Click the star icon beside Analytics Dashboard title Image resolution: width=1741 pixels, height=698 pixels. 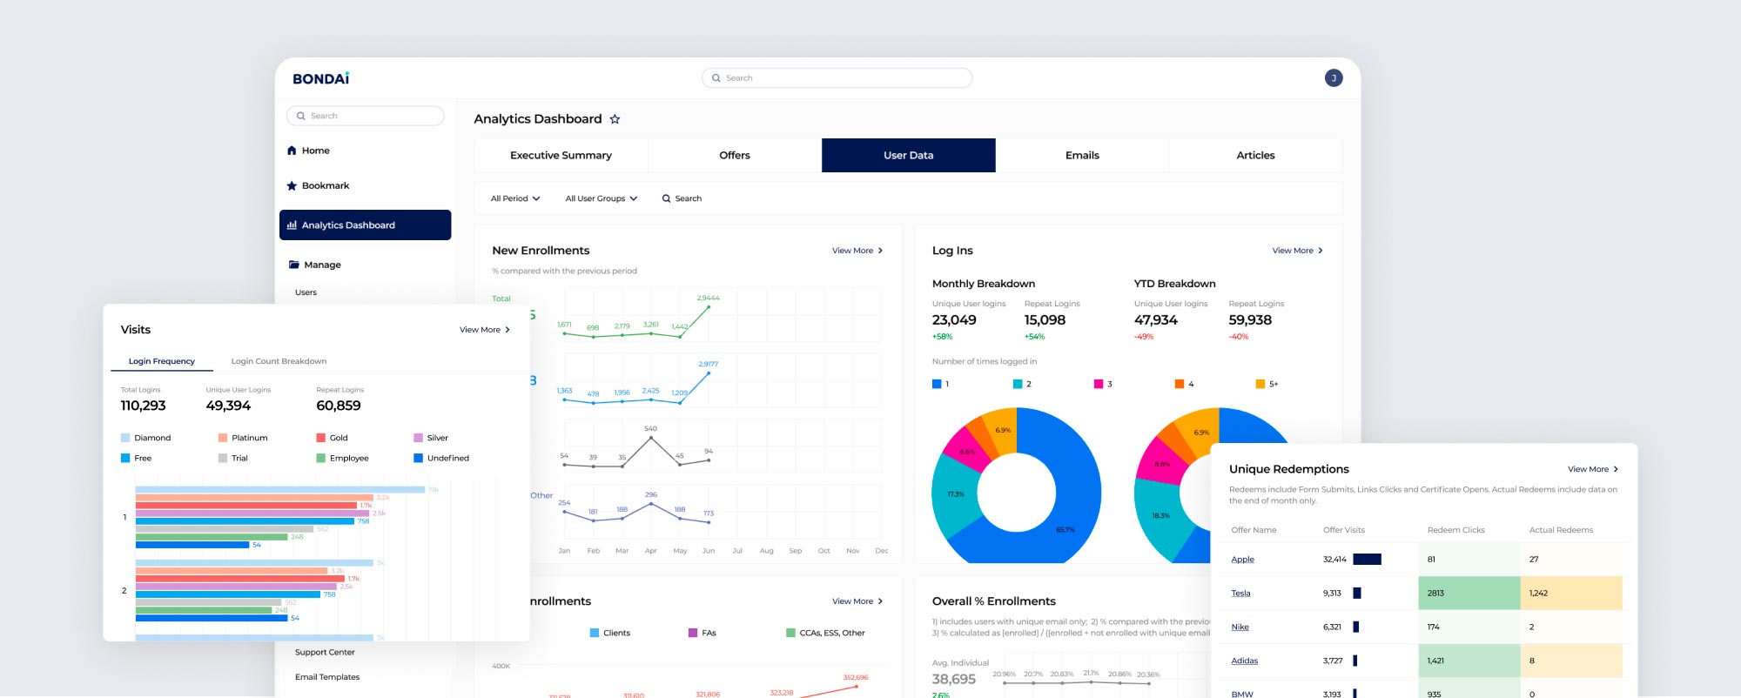(x=615, y=119)
